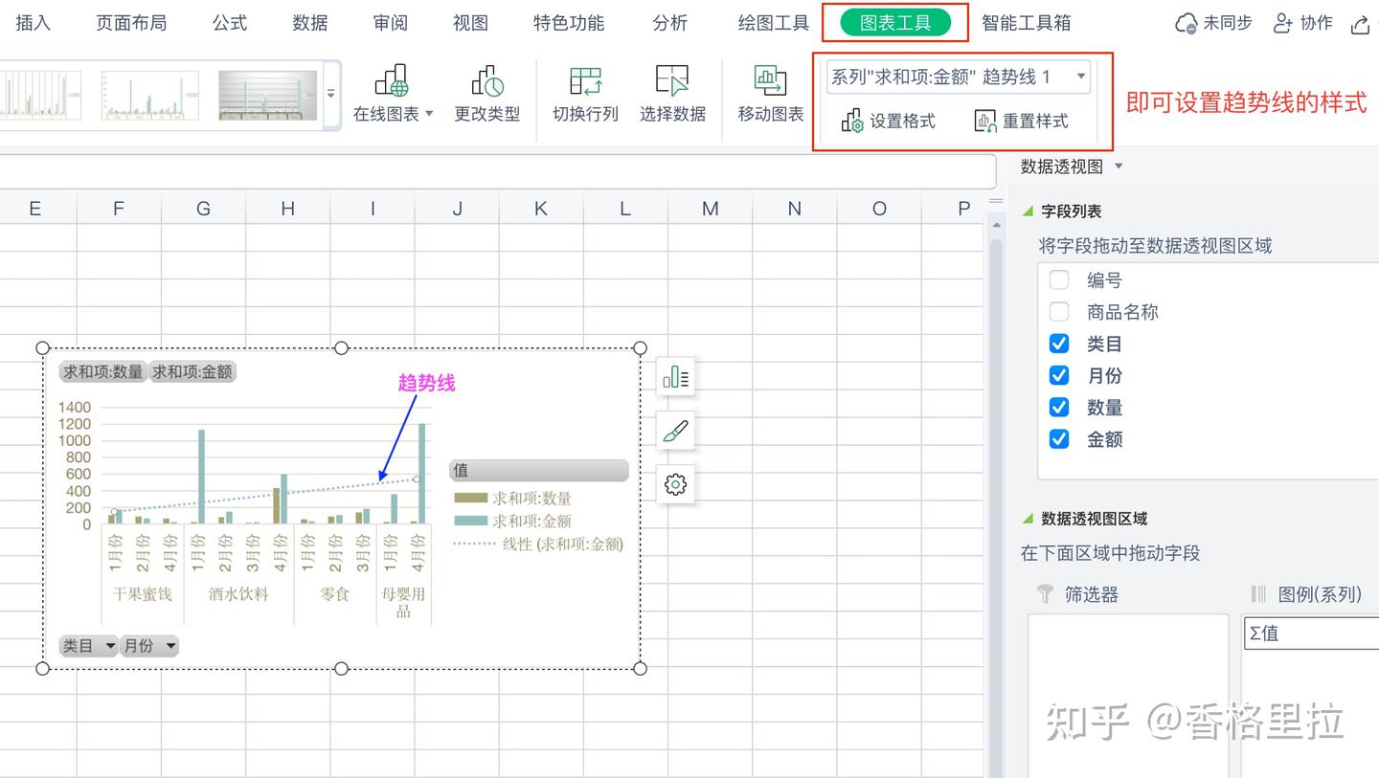1379x778 pixels.
Task: Click the 零食 category axis label
Action: click(334, 594)
